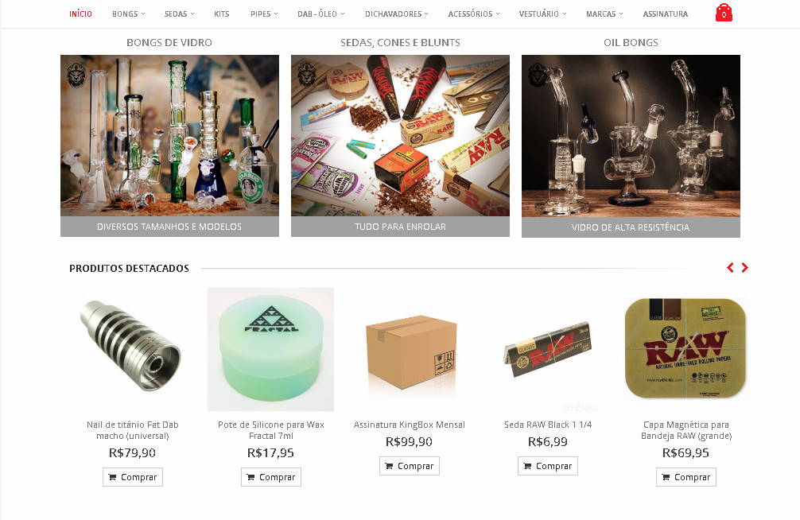
Task: Open the Sedas, Cones e Blunts banner
Action: (400, 136)
